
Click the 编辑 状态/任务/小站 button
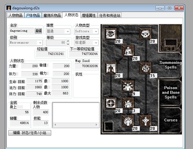(x=30, y=133)
